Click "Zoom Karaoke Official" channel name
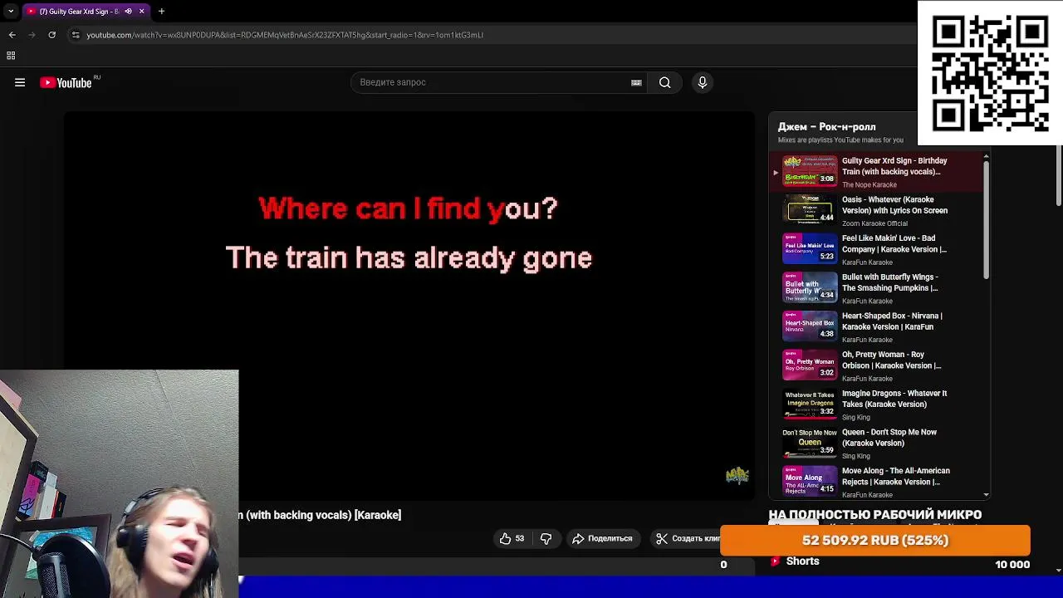 tap(874, 223)
